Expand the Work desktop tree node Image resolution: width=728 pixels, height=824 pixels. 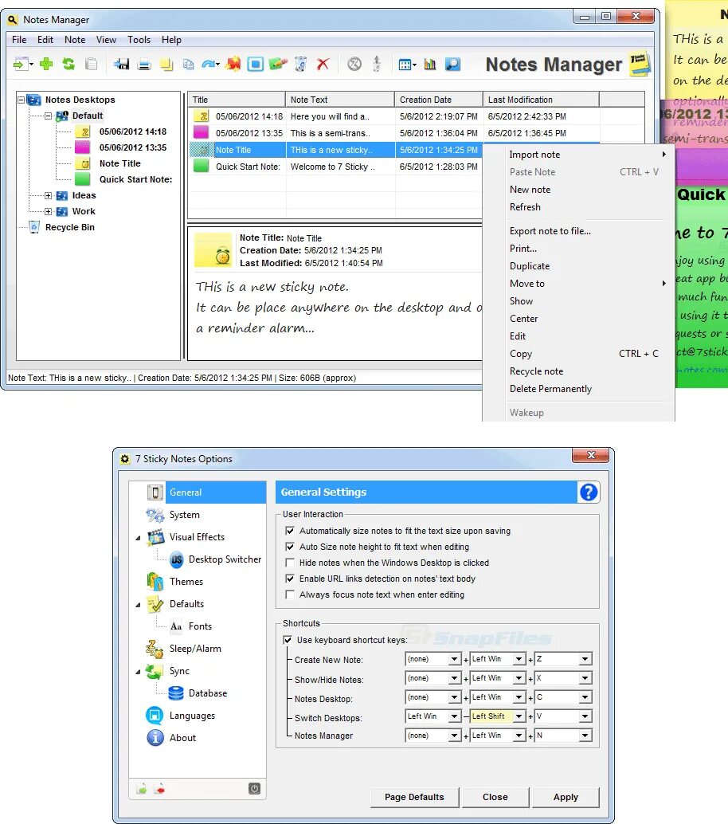tap(49, 211)
